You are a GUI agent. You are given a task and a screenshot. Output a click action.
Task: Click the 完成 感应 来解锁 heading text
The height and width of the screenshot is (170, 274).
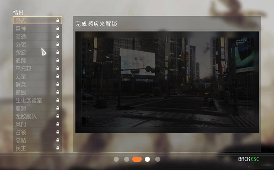click(x=96, y=24)
